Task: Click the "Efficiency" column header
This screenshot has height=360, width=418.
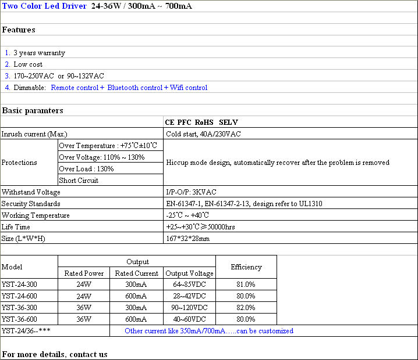Action: pyautogui.click(x=246, y=267)
